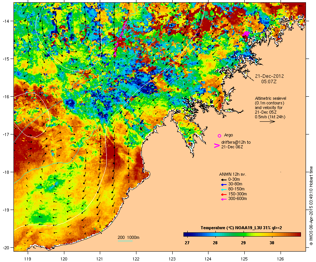Click the '-19' latitude axis label
The width and height of the screenshot is (316, 262).
pos(5,210)
